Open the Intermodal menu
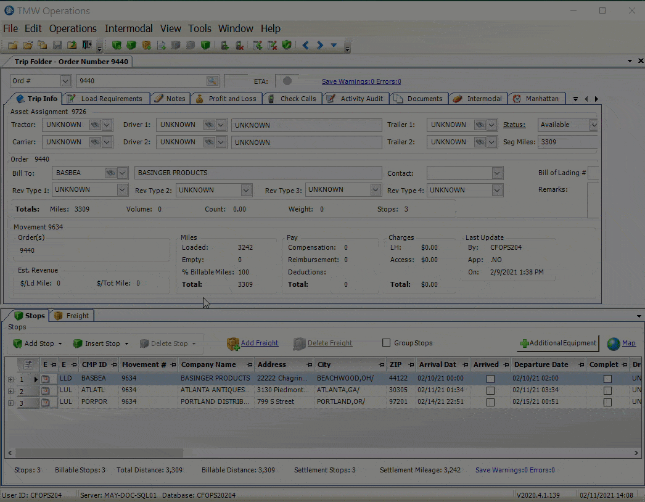Screen dimensions: 645x502 pos(128,28)
